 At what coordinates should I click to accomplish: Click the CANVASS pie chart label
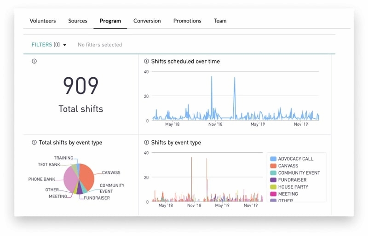[111, 173]
